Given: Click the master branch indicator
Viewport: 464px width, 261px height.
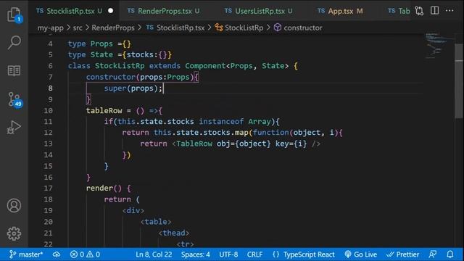Looking at the screenshot, I should (x=26, y=254).
